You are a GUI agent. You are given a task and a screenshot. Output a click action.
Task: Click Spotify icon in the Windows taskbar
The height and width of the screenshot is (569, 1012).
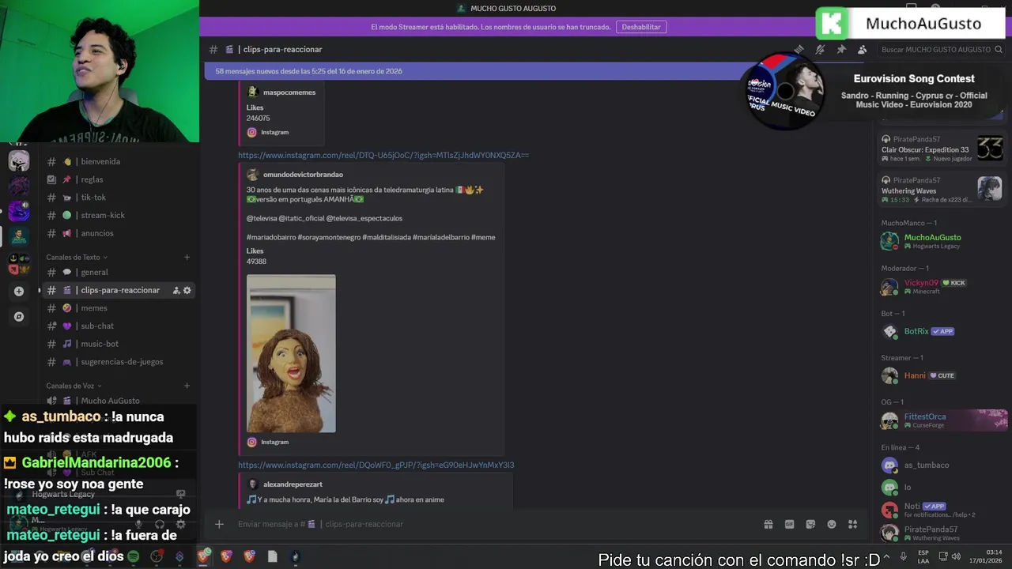pyautogui.click(x=133, y=556)
